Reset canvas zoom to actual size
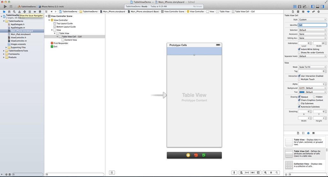 coord(271,173)
